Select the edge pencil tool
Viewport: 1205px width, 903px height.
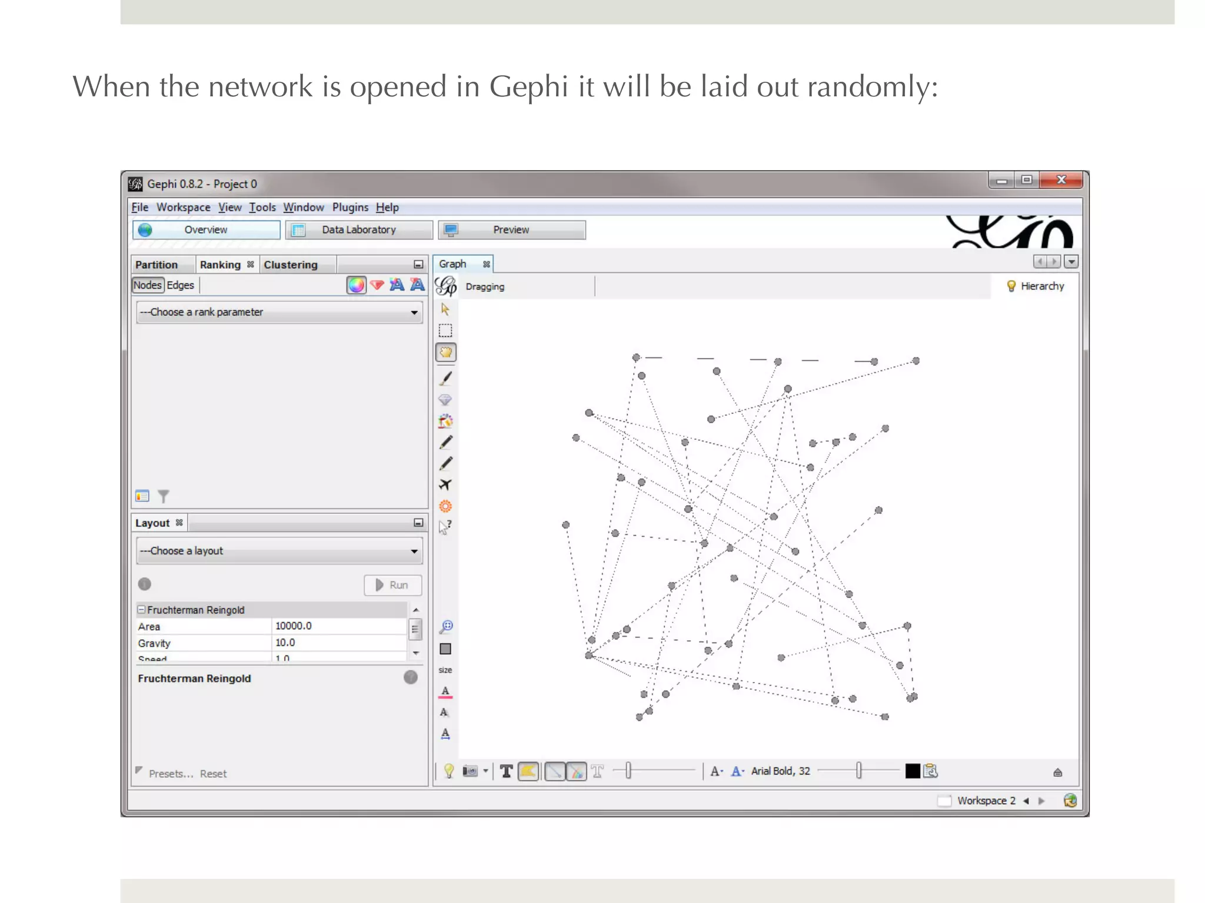click(446, 464)
